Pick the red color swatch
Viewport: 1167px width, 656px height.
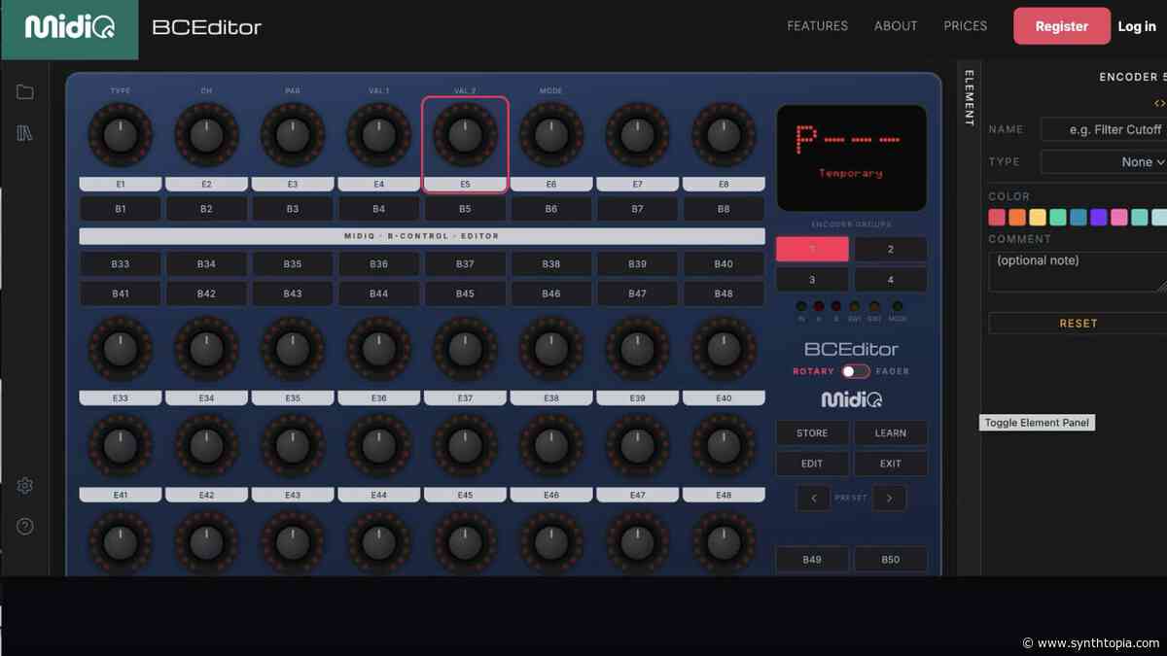[997, 218]
